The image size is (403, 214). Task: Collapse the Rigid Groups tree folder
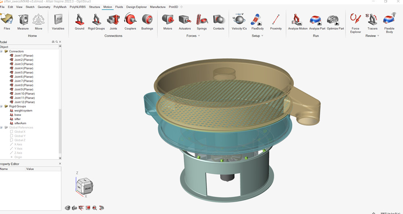1,107
